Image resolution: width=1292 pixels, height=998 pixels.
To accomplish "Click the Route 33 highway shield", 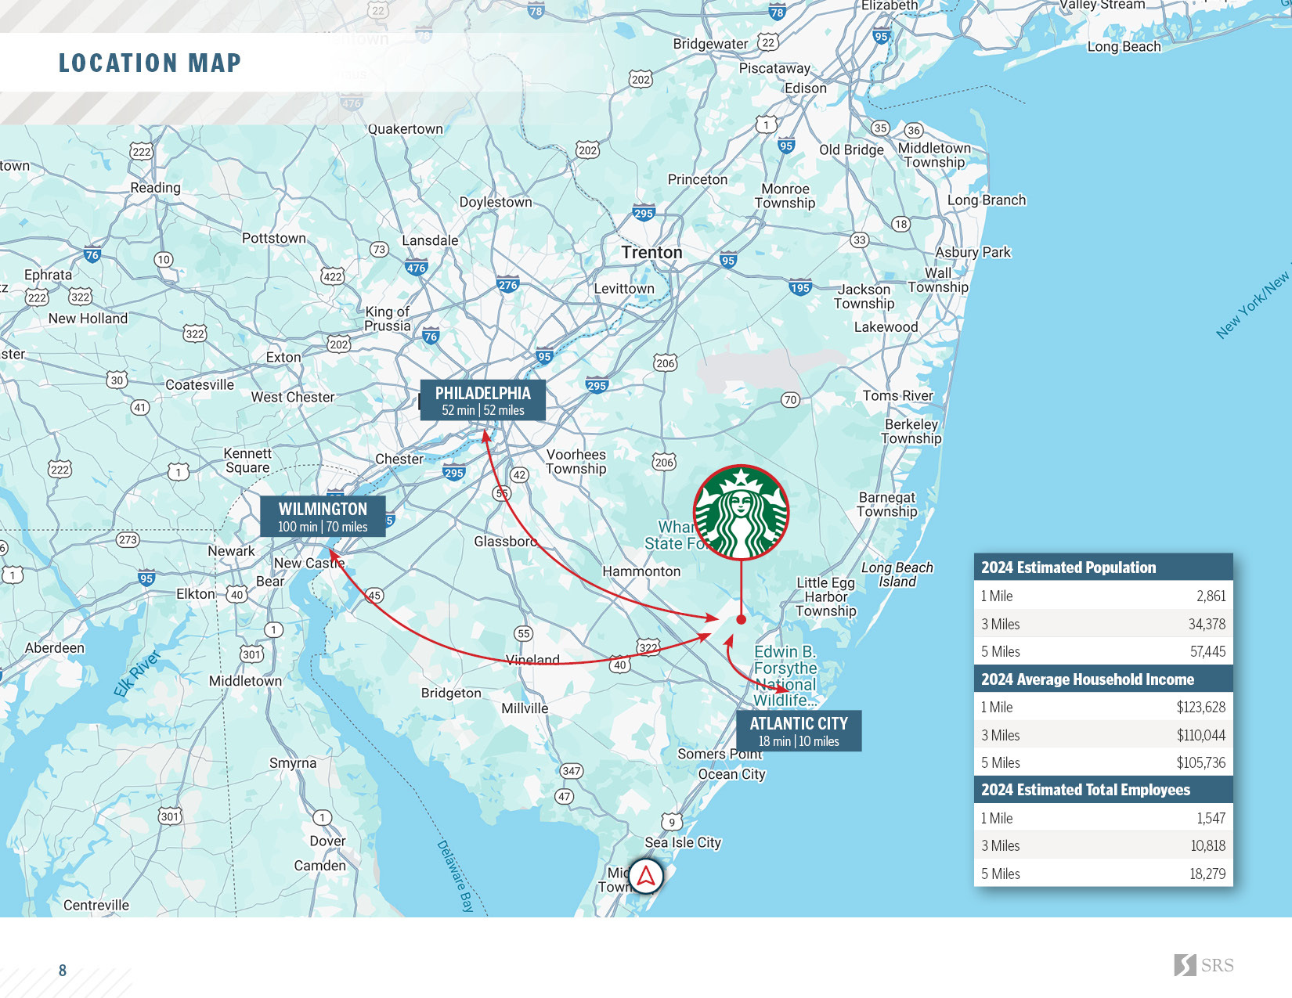I will point(860,240).
